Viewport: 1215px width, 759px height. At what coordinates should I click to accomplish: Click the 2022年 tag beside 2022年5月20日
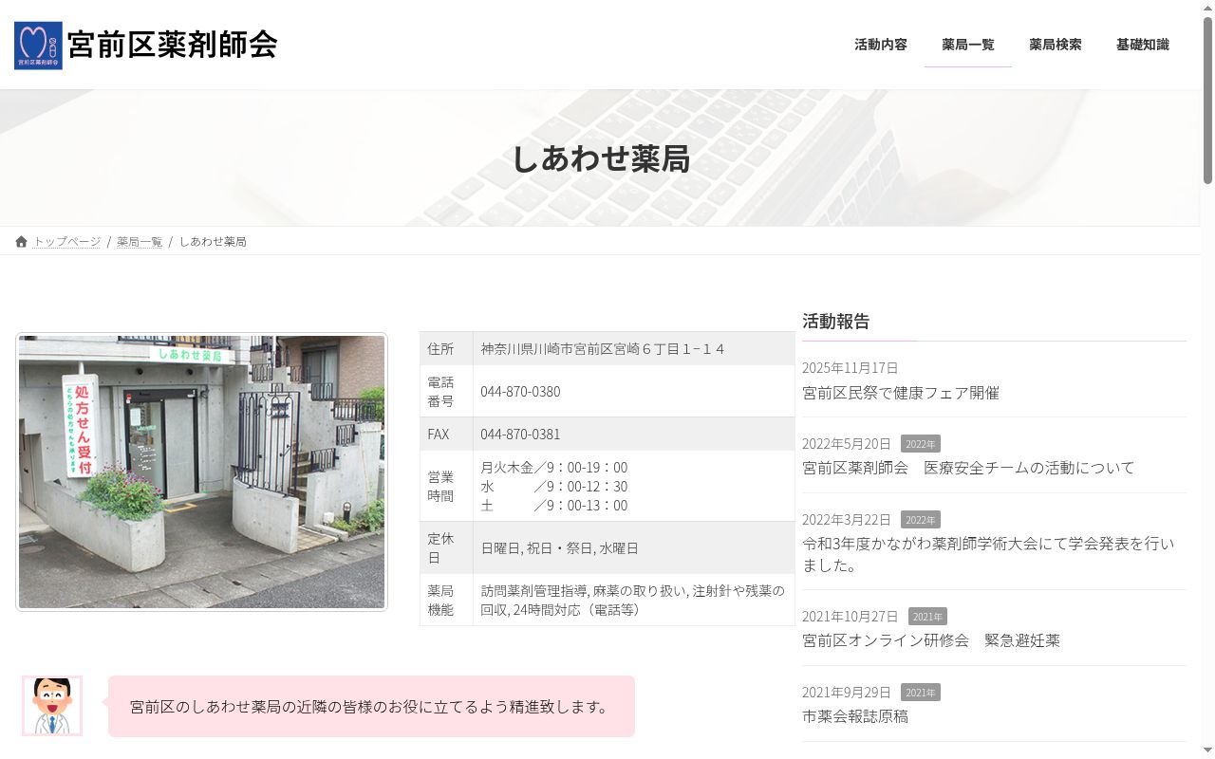point(921,444)
